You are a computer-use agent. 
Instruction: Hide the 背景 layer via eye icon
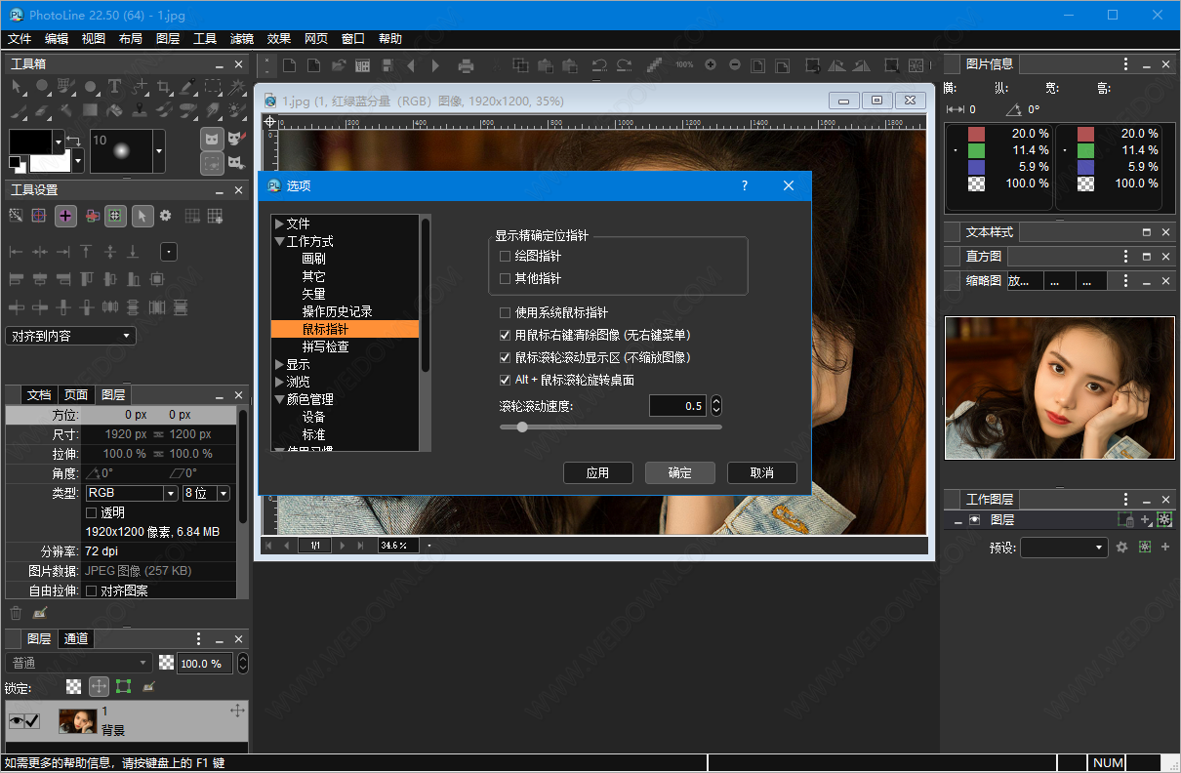pos(15,721)
